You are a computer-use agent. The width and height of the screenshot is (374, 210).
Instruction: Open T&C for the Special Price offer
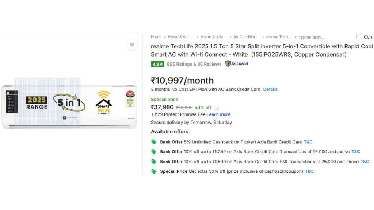click(x=309, y=171)
